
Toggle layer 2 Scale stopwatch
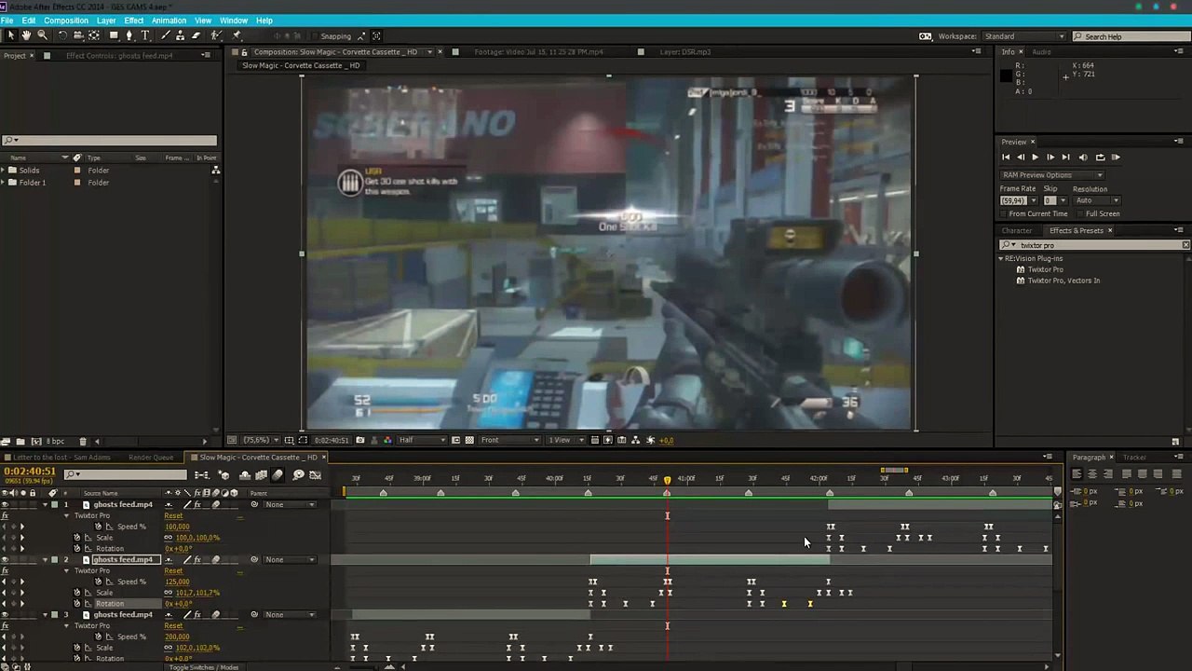[x=77, y=593]
